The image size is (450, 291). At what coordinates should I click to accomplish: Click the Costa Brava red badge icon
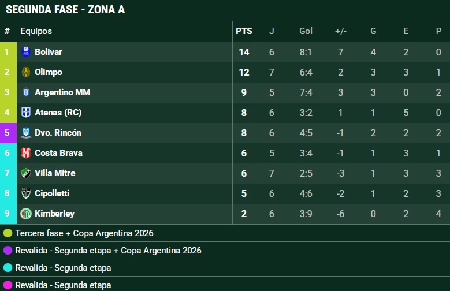[x=26, y=153]
